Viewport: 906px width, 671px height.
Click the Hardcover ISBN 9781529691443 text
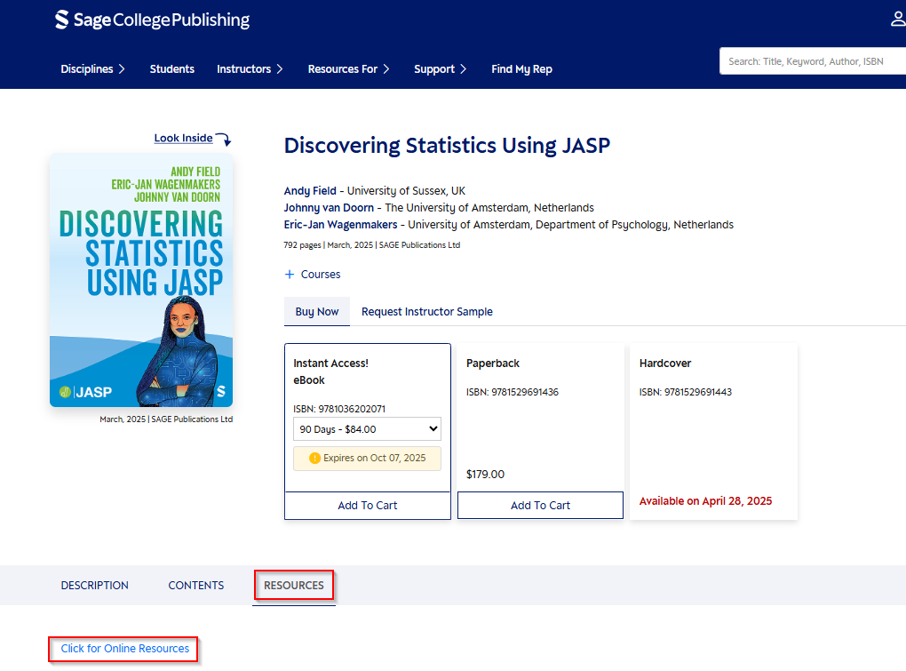coord(686,393)
